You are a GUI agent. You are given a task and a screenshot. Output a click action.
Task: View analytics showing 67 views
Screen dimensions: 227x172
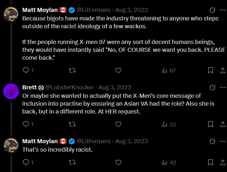(169, 70)
